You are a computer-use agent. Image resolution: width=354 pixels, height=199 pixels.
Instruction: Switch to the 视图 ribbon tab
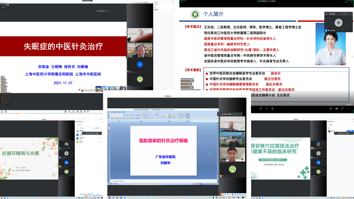[x=123, y=112]
